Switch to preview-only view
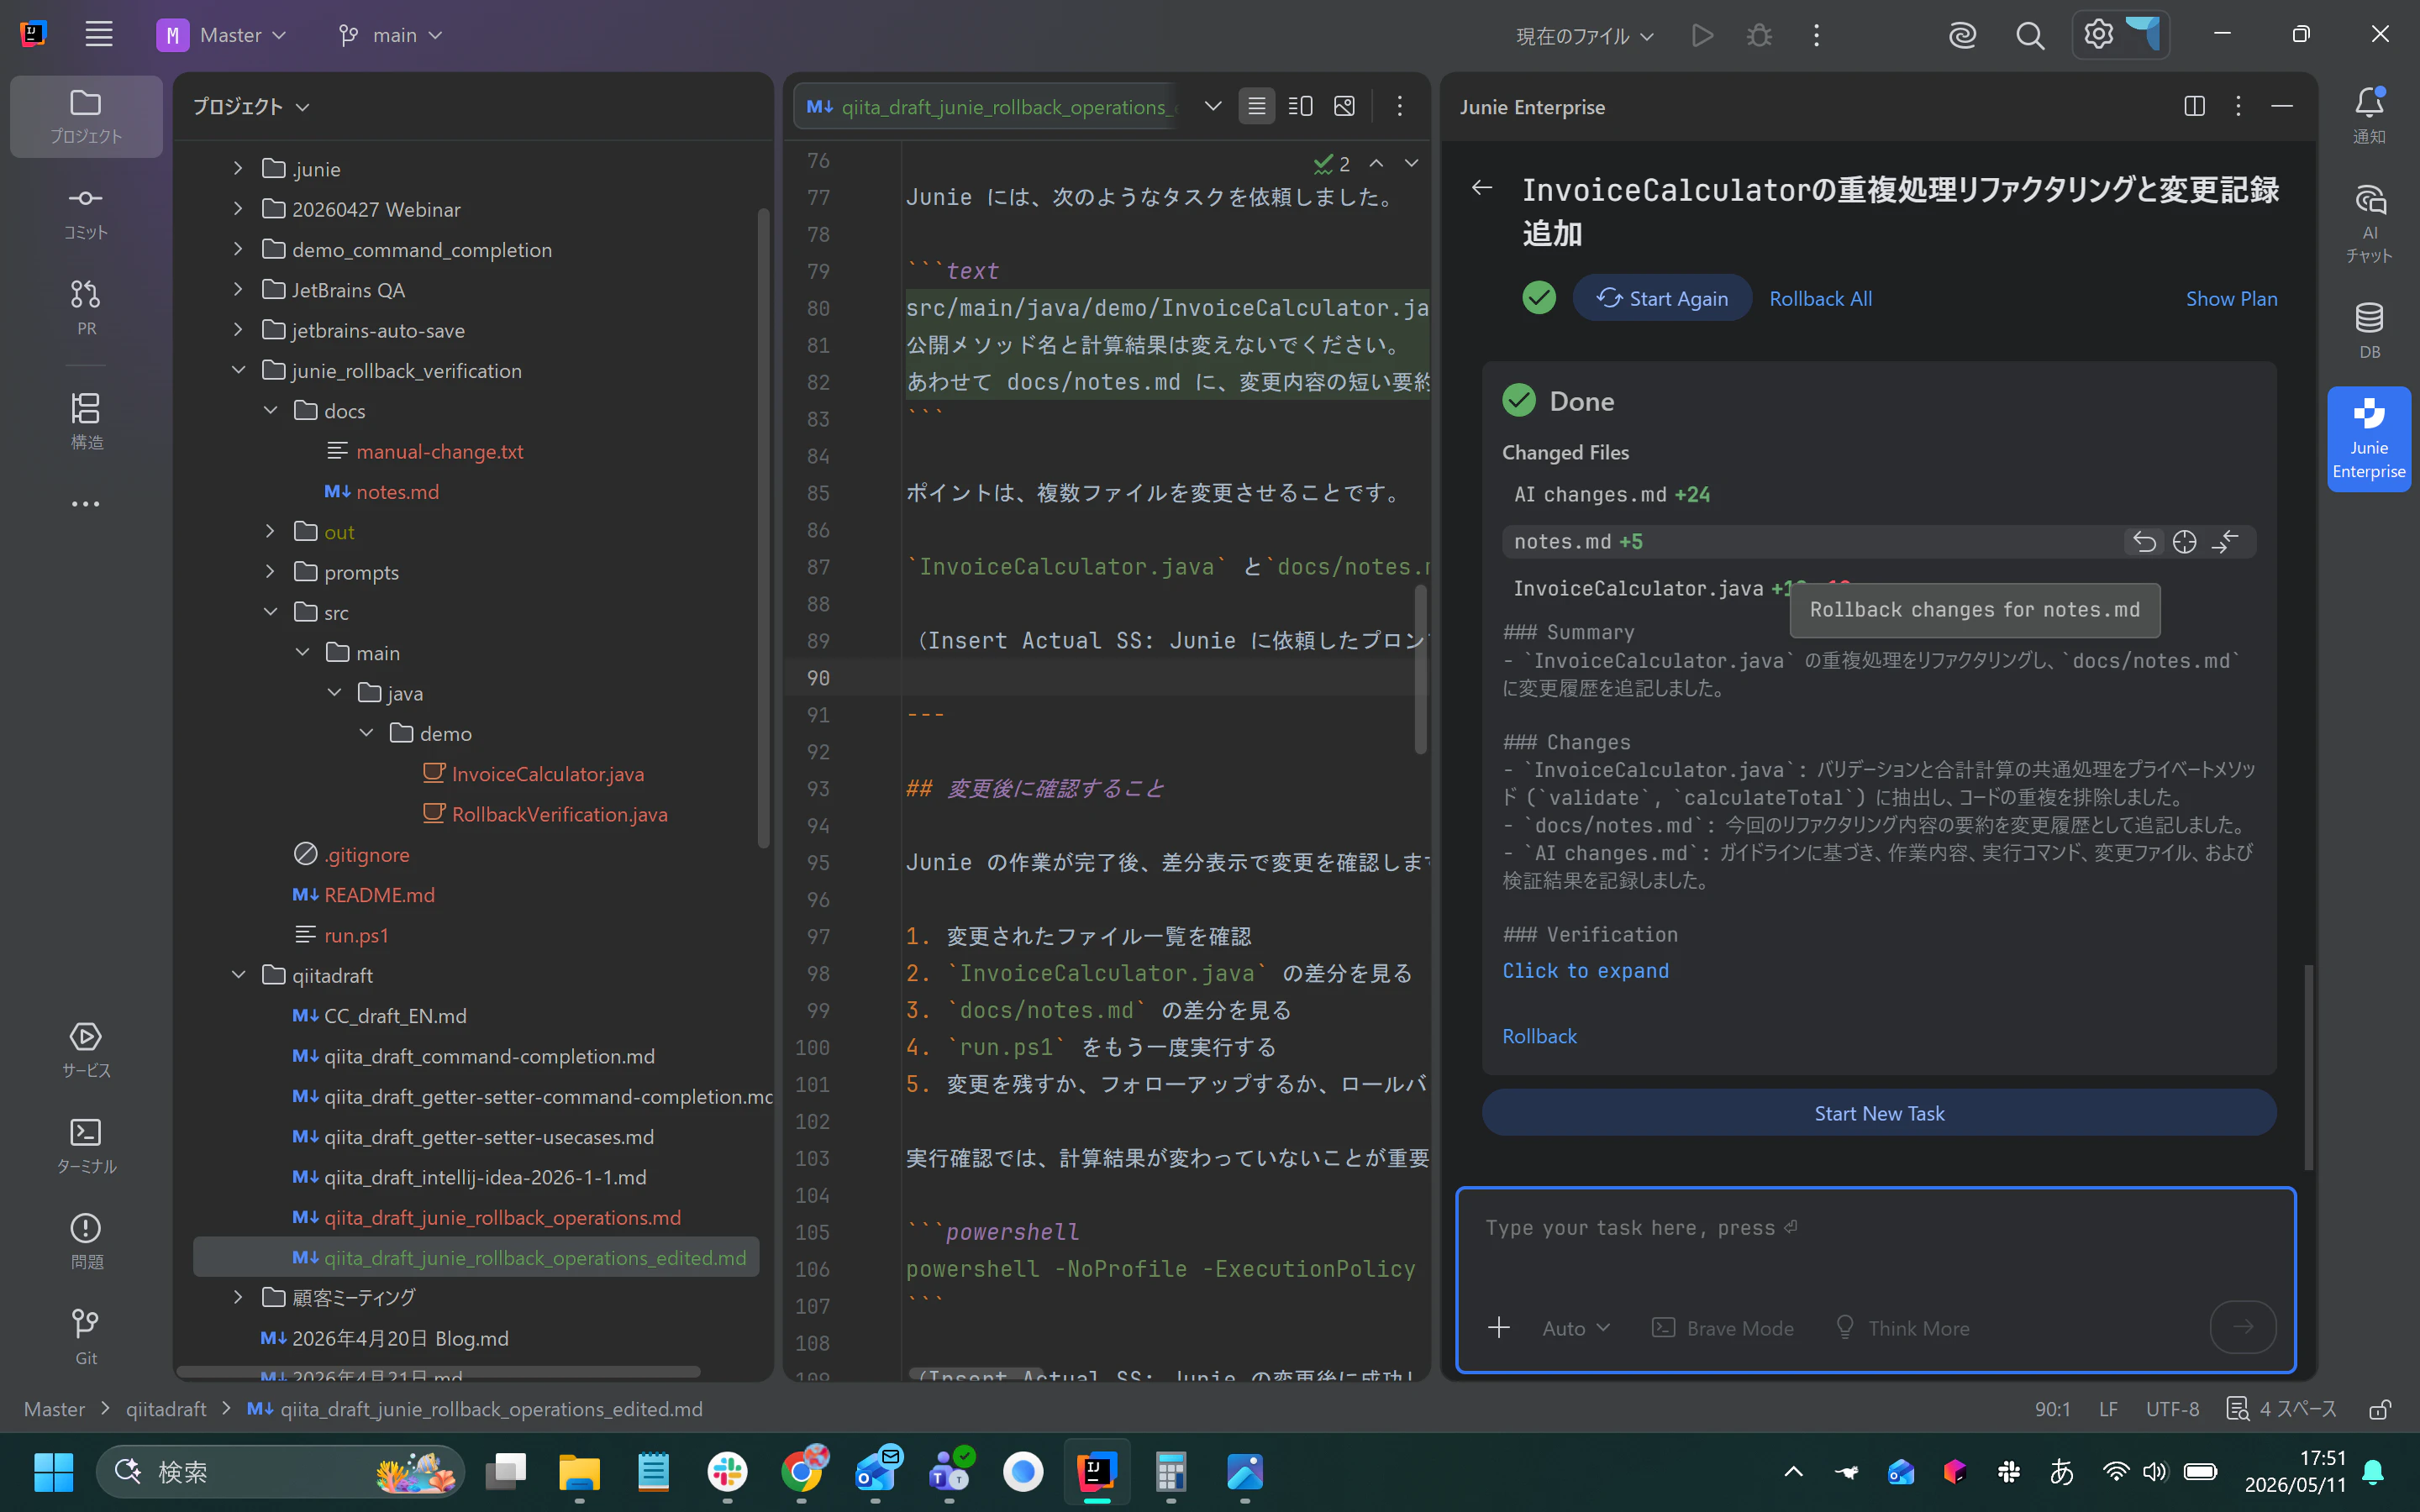The width and height of the screenshot is (2420, 1512). pos(1344,106)
